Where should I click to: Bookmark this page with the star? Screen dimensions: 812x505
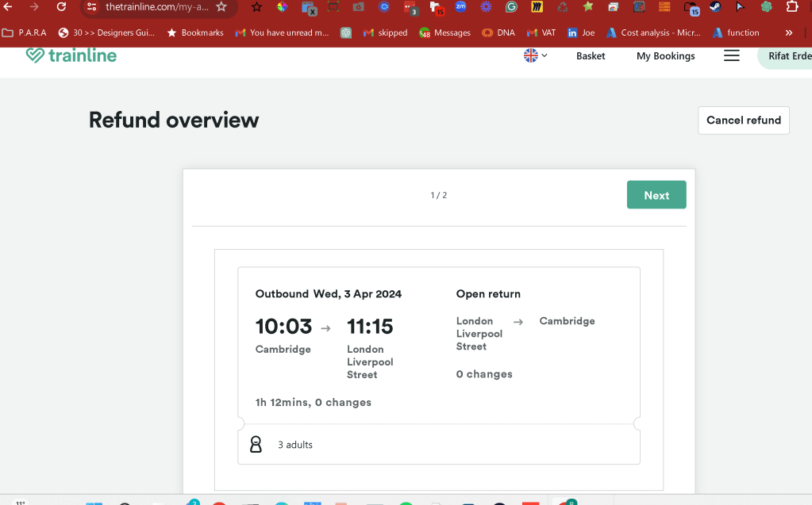click(221, 6)
